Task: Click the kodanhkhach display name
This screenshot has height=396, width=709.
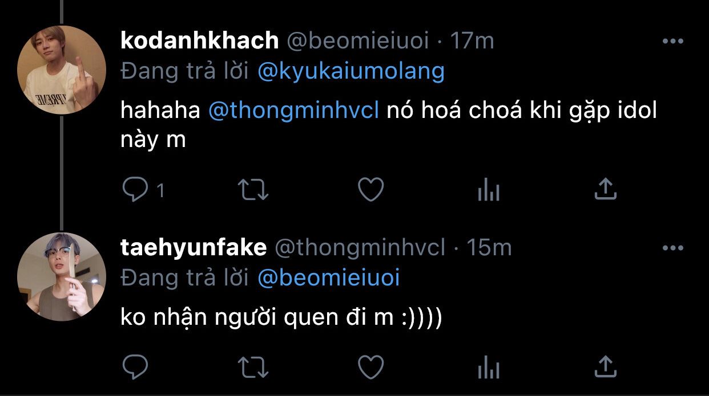Action: [x=200, y=41]
